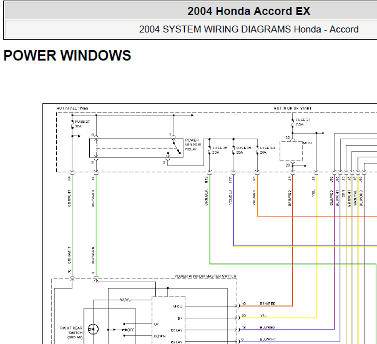Viewport: 377px width, 344px height.
Task: Click the "B+" terminal label
Action: [x=180, y=318]
